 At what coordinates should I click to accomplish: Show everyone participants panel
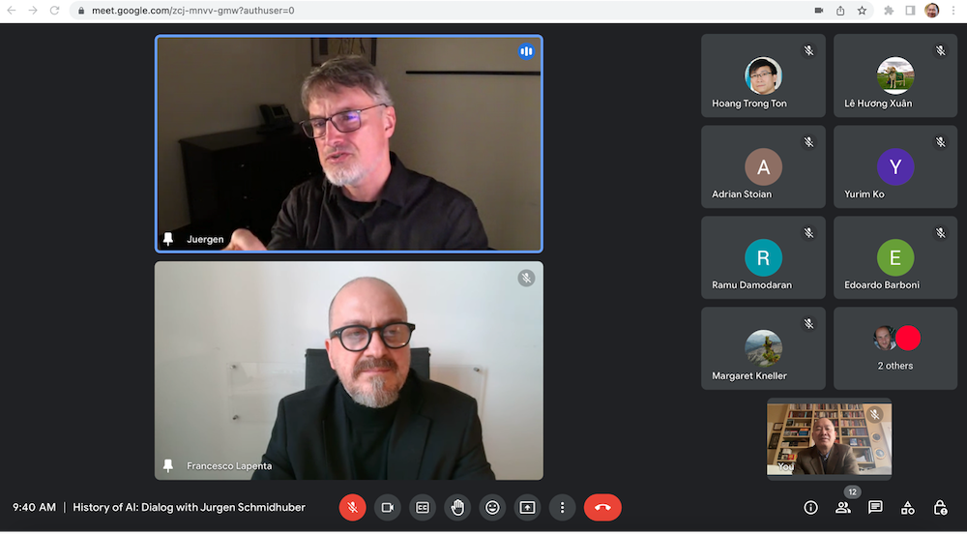(x=842, y=507)
